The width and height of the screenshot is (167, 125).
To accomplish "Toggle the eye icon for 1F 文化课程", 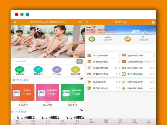I will tap(81, 79).
